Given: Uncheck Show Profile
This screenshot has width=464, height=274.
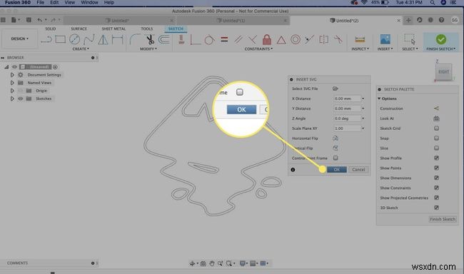Looking at the screenshot, I should tap(436, 158).
